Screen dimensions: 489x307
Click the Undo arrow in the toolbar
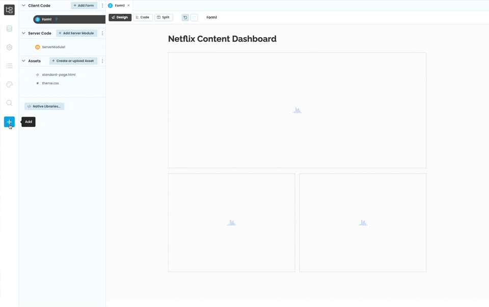click(185, 17)
